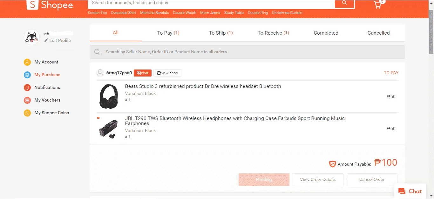Click the Couple Watch suggestion link
Viewport: 434px width, 199px height.
pos(185,13)
